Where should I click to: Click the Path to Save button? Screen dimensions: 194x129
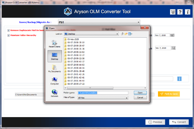coord(169,94)
